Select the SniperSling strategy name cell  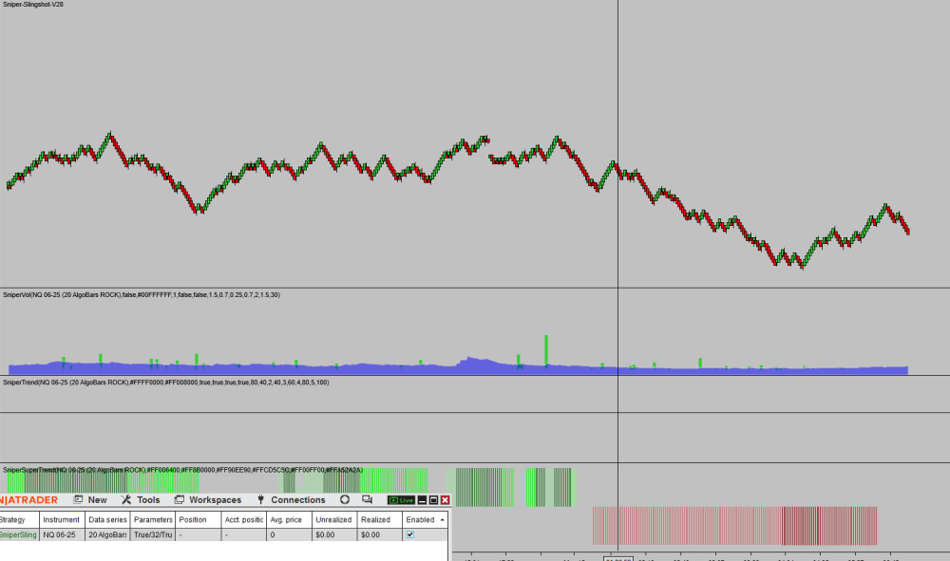(16, 534)
